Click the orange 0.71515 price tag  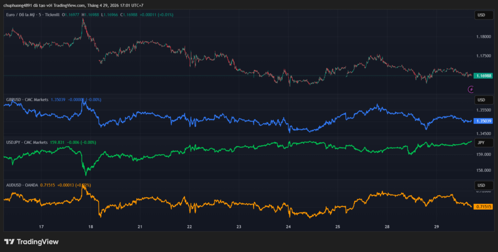pos(484,207)
